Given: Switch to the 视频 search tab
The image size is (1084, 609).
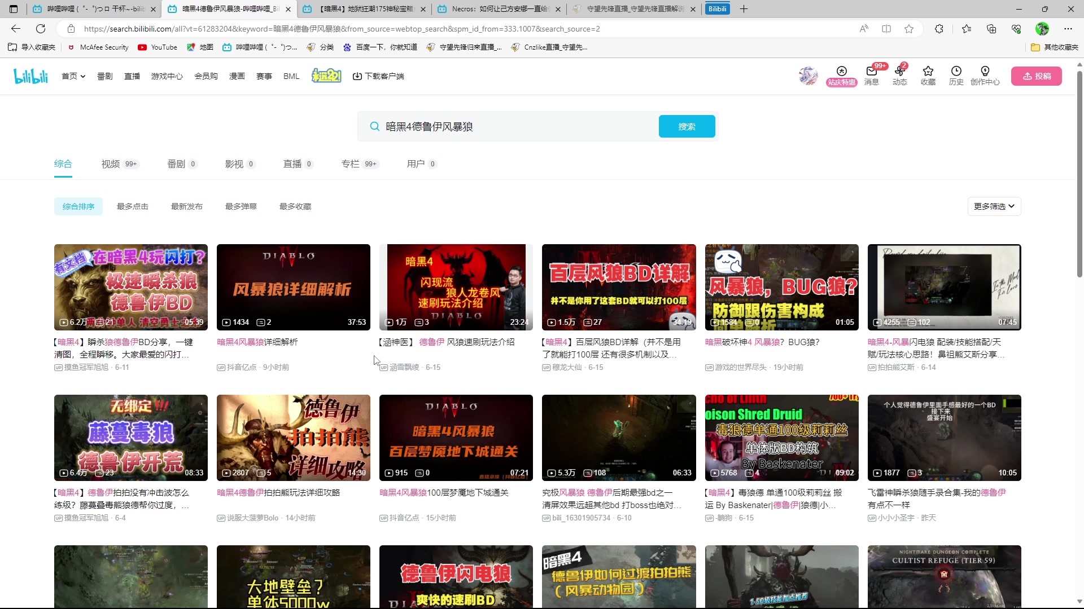Looking at the screenshot, I should pos(111,164).
